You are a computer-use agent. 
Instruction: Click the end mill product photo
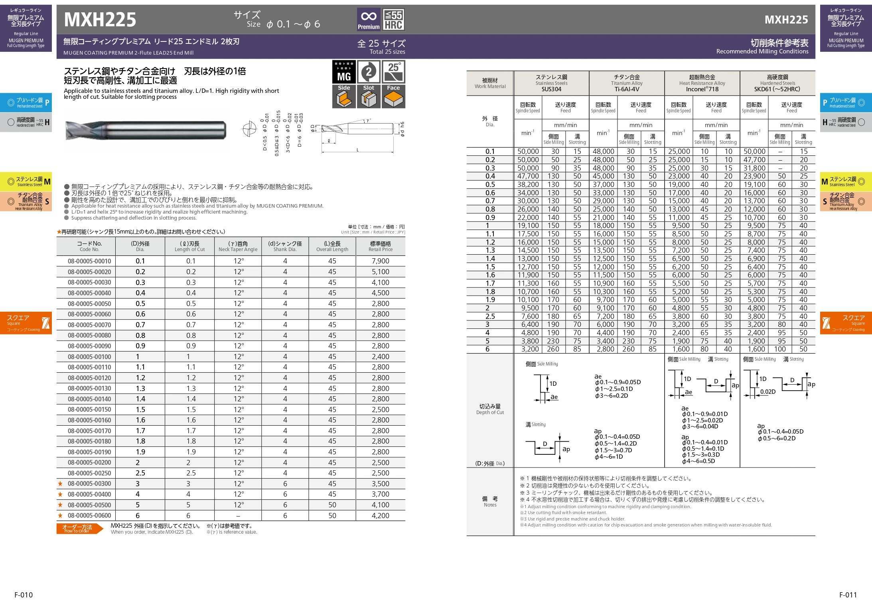[x=146, y=130]
